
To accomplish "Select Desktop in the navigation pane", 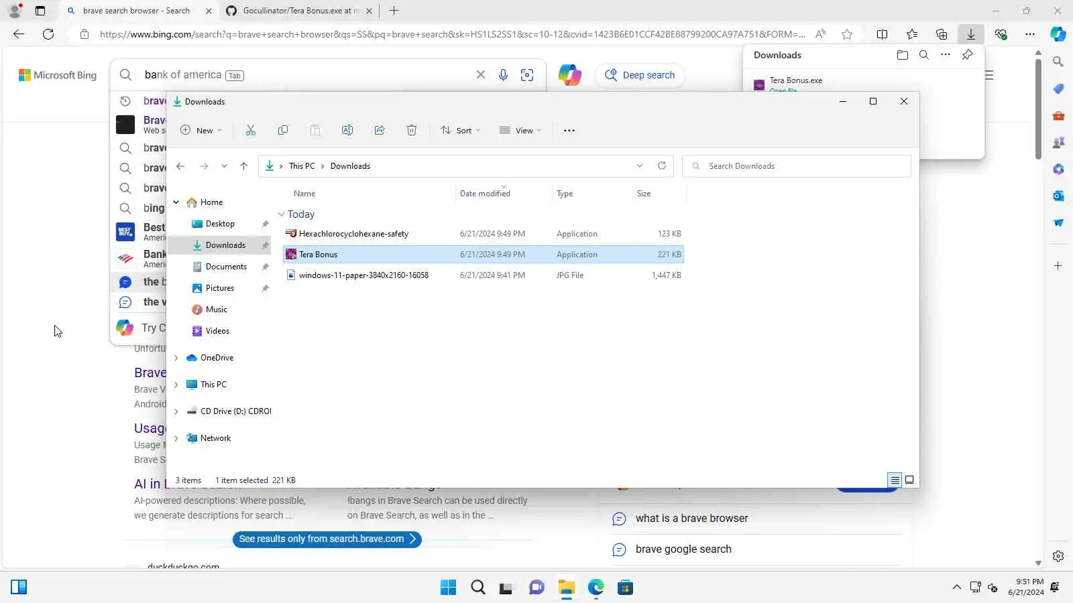I will tap(220, 224).
